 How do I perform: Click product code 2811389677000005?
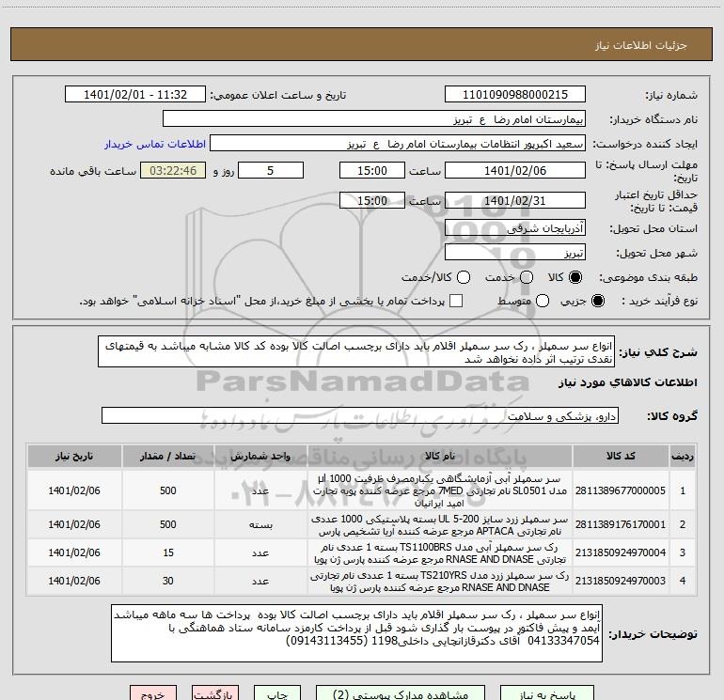pyautogui.click(x=621, y=490)
